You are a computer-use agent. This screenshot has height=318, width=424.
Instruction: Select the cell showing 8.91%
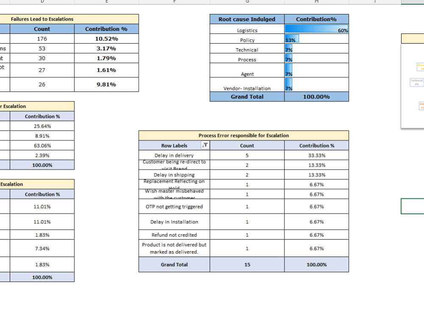tap(42, 136)
